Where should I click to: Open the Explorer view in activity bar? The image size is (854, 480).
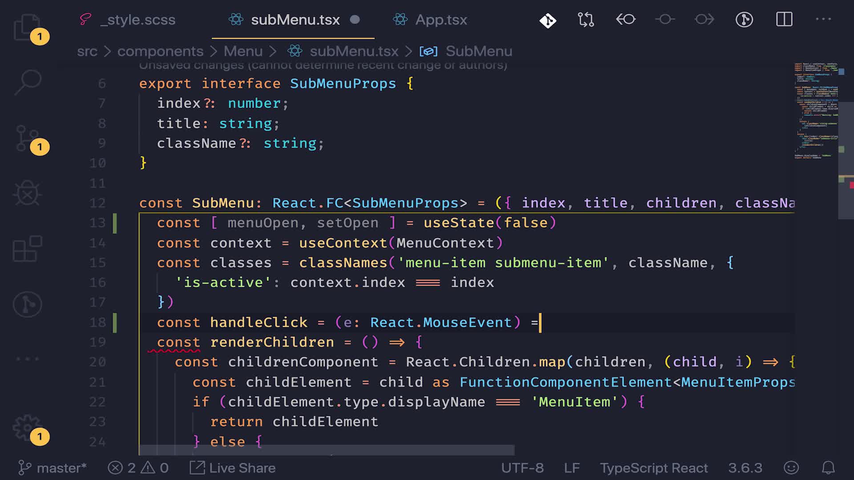coord(28,27)
